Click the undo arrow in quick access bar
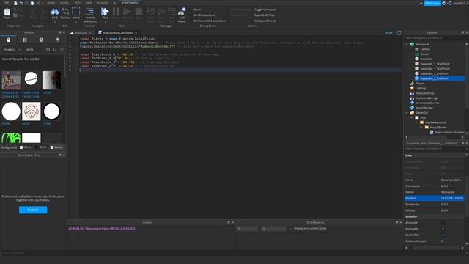Viewport: 469px width, 264px height. [21, 3]
